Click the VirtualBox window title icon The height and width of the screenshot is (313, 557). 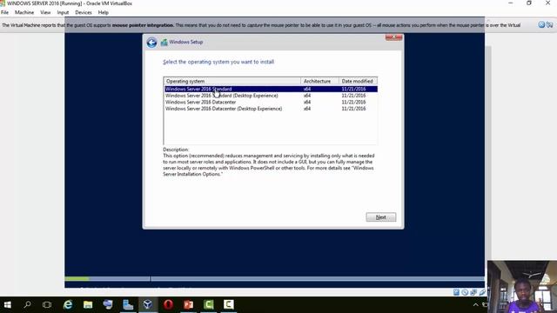(x=3, y=3)
